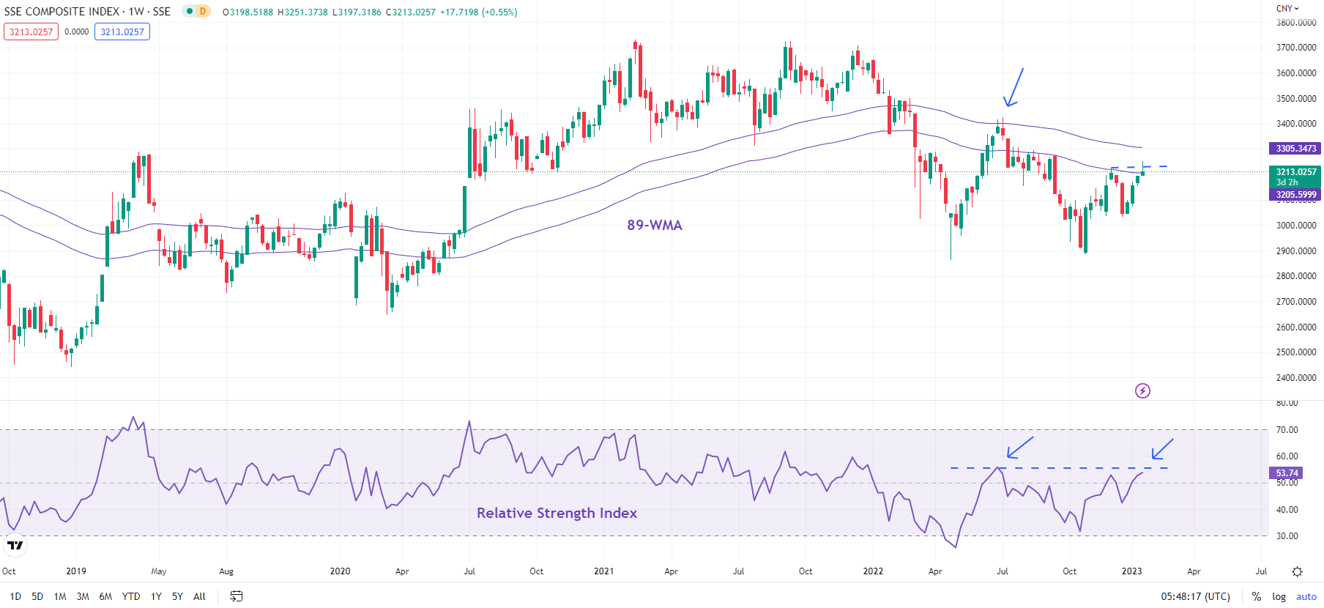Click the 89-WMA chart text label

click(x=655, y=225)
